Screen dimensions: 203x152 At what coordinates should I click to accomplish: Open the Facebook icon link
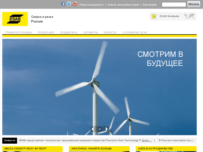(63, 4)
